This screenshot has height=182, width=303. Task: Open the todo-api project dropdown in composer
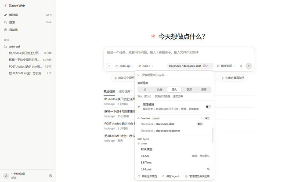(124, 66)
